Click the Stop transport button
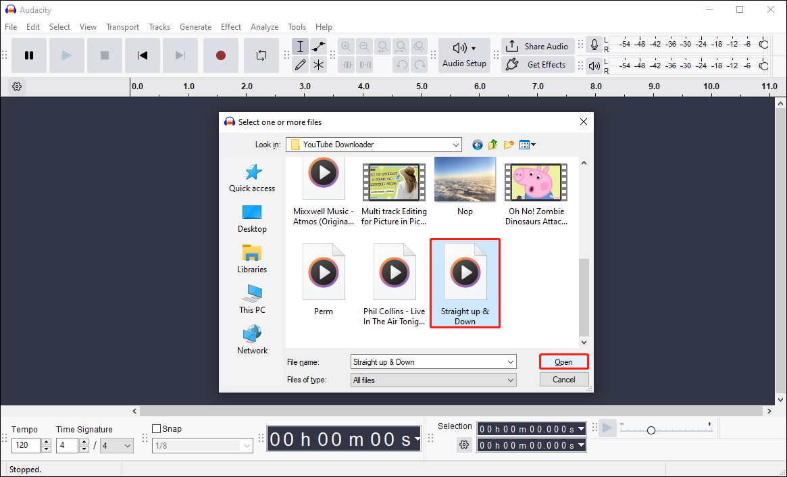Image resolution: width=787 pixels, height=477 pixels. coord(105,55)
